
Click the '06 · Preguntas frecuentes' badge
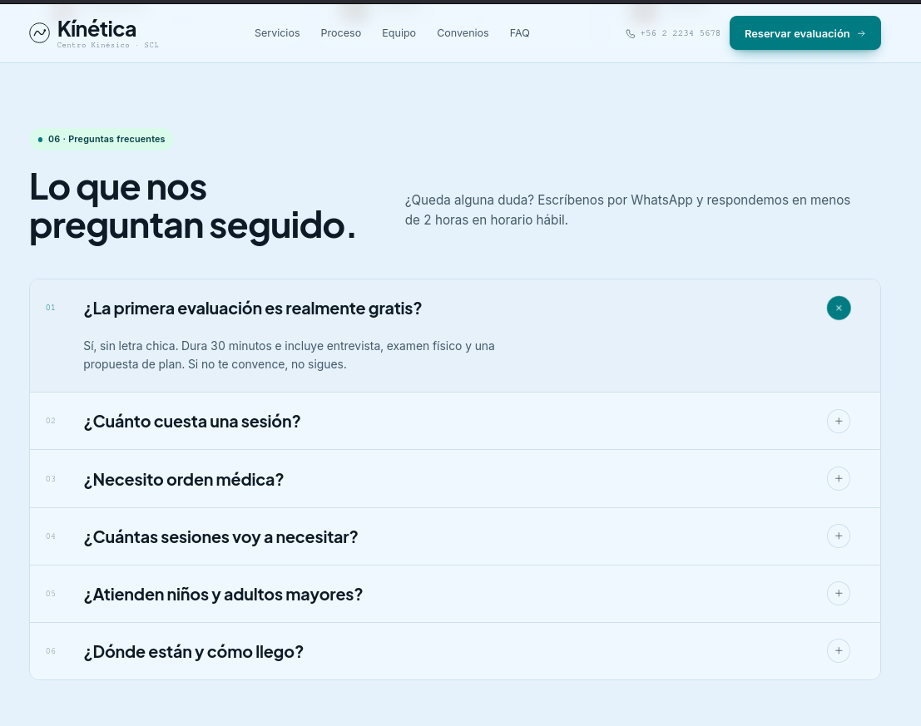101,139
